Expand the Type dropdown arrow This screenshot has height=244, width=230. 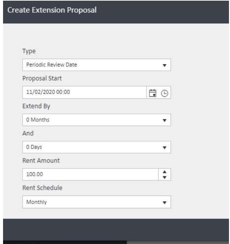tap(165, 65)
